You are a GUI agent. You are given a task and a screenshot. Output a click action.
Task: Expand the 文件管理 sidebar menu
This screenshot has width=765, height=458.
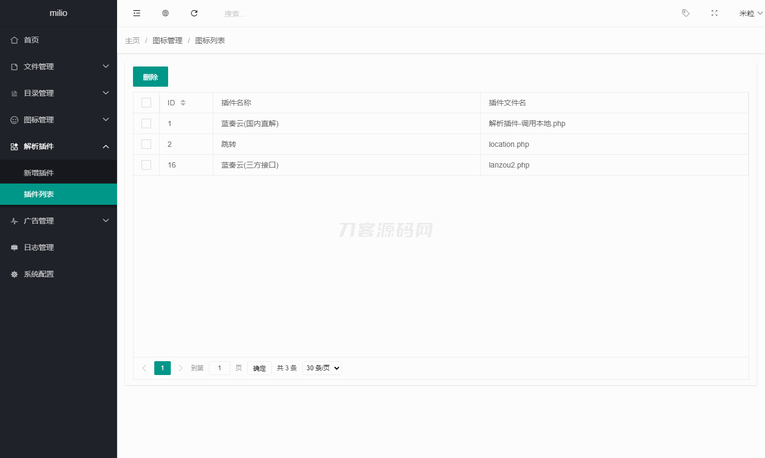click(x=59, y=66)
